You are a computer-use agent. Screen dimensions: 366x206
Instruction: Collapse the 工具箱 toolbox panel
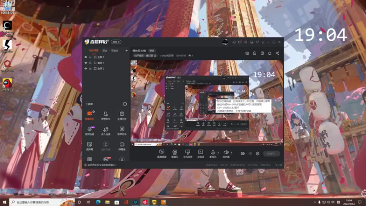124,104
